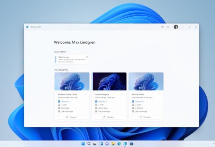Connect to Archive Works Cloud PC

click(146, 117)
